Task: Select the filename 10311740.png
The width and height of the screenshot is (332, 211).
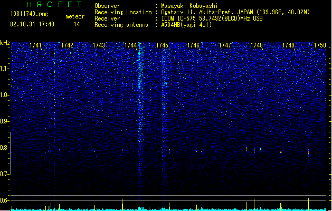Action: 29,14
